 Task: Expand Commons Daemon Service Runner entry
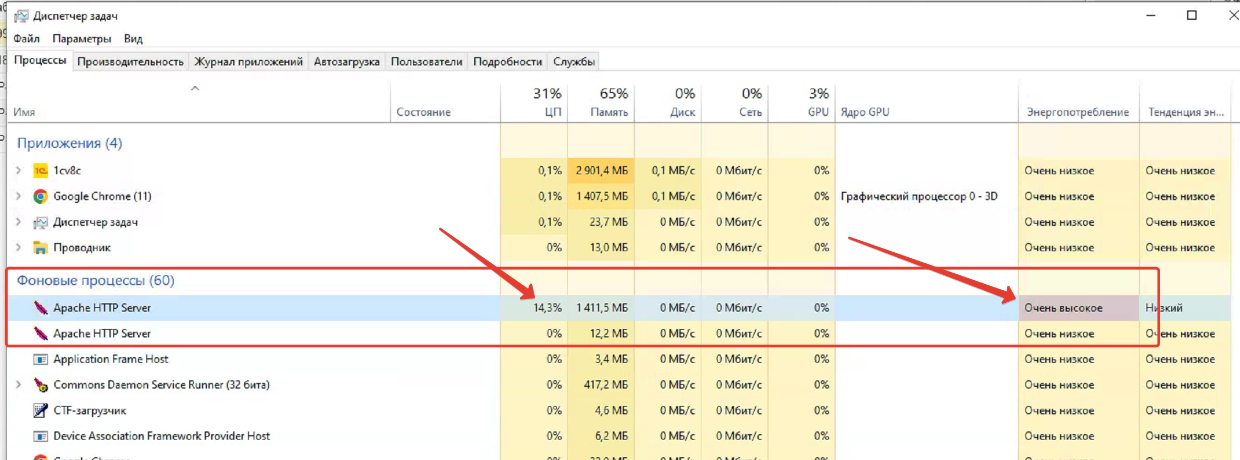coord(19,385)
